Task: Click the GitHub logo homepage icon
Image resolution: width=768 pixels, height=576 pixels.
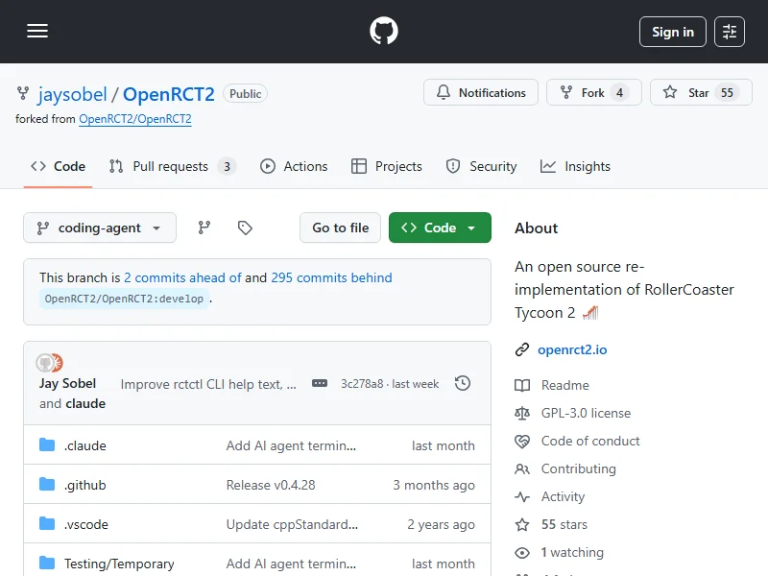Action: click(x=384, y=32)
